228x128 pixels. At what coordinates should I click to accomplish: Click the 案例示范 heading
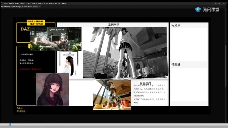pyautogui.click(x=114, y=25)
